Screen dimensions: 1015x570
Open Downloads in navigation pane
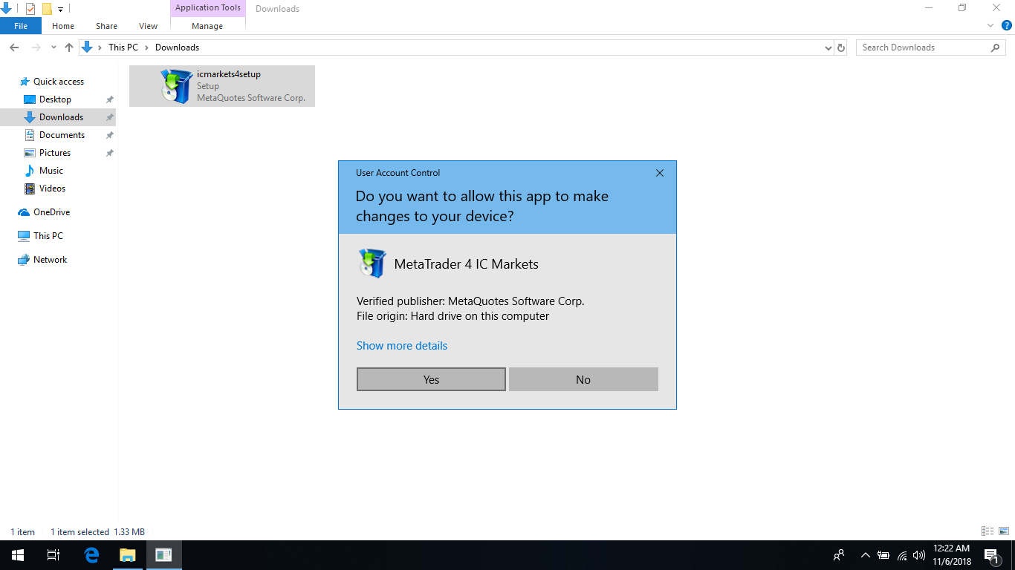coord(61,117)
